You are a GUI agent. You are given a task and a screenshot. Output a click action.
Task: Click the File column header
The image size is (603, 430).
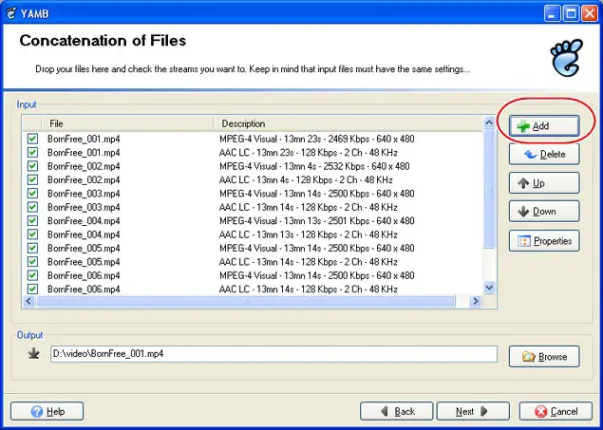(127, 123)
